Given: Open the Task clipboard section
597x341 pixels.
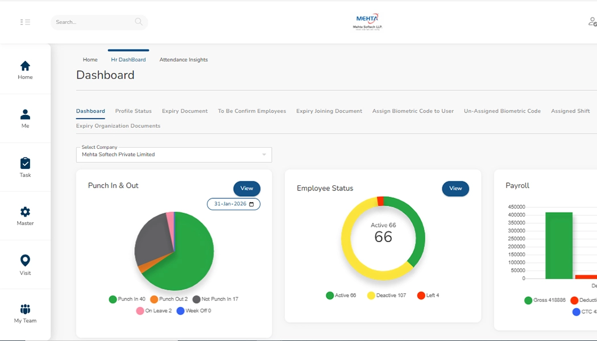Looking at the screenshot, I should click(25, 165).
